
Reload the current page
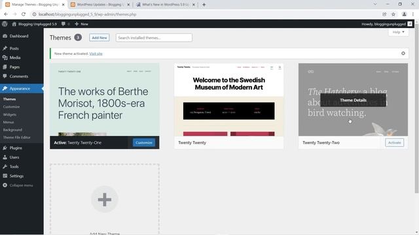24,14
